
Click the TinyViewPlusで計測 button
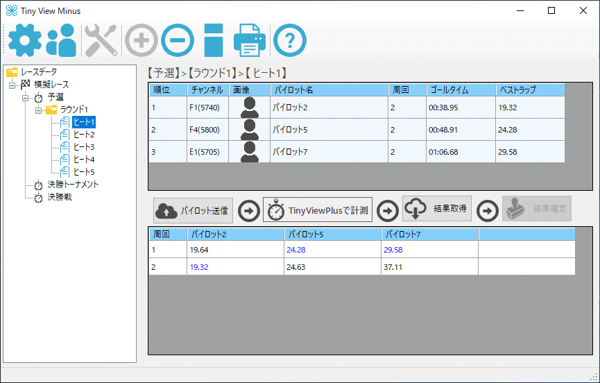(x=318, y=210)
